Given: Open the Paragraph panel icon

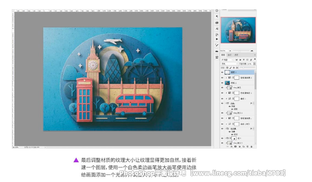Looking at the screenshot, I should click(217, 17).
